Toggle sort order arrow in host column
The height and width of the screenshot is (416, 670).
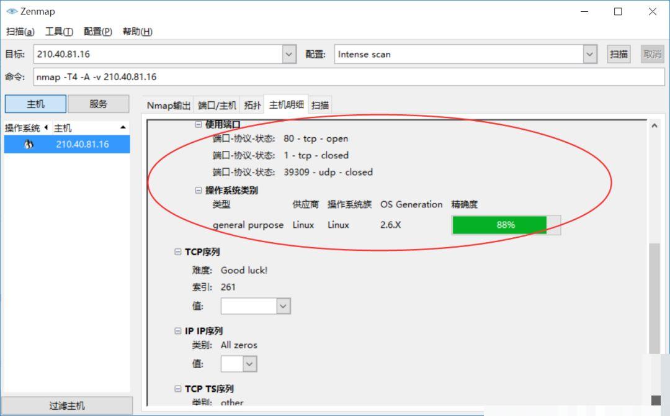pos(123,127)
